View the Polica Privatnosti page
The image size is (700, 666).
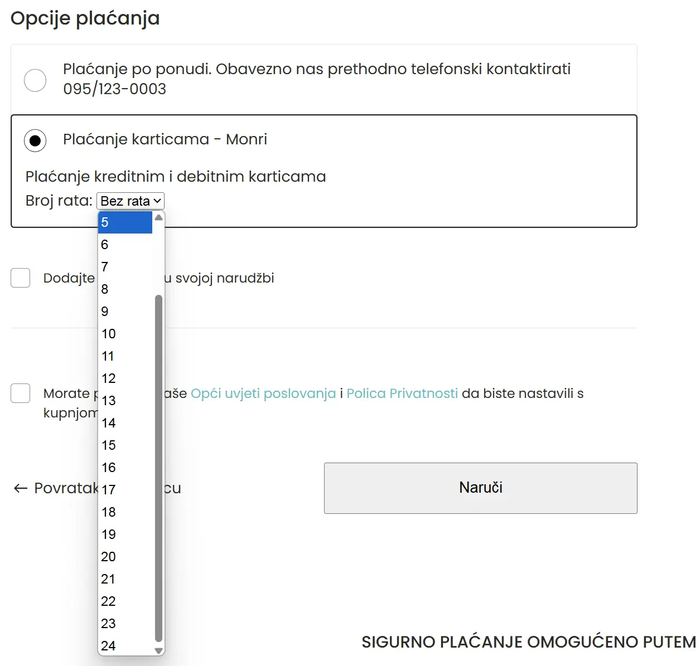(402, 393)
